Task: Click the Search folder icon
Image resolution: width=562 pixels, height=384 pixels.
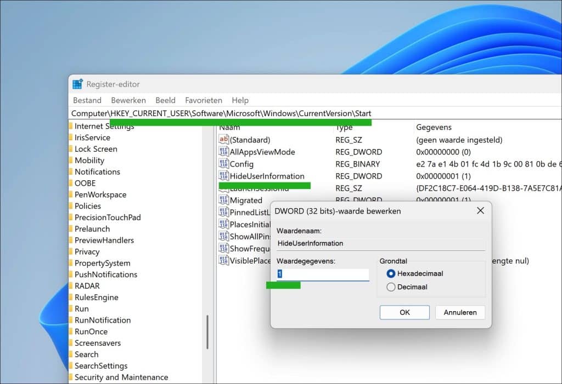Action: 71,354
